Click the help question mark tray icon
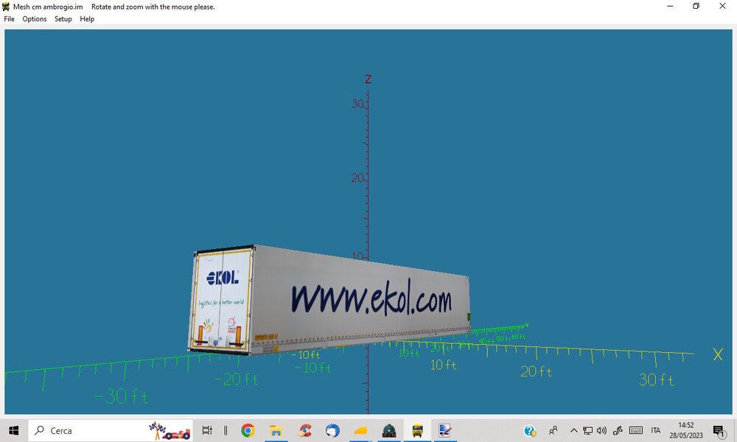Screen dimensions: 737x442 coord(530,430)
